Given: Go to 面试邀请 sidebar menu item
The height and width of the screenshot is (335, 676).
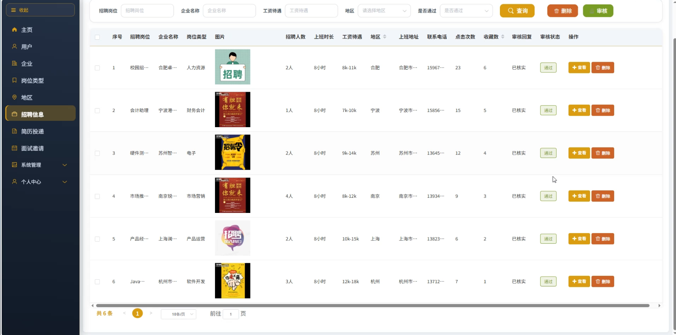Looking at the screenshot, I should [x=41, y=148].
